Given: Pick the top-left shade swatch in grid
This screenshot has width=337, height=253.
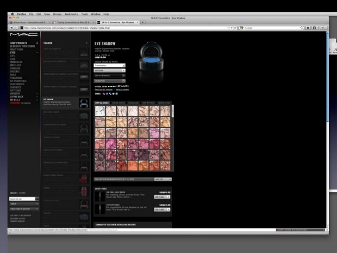Looking at the screenshot, I should coord(100,111).
